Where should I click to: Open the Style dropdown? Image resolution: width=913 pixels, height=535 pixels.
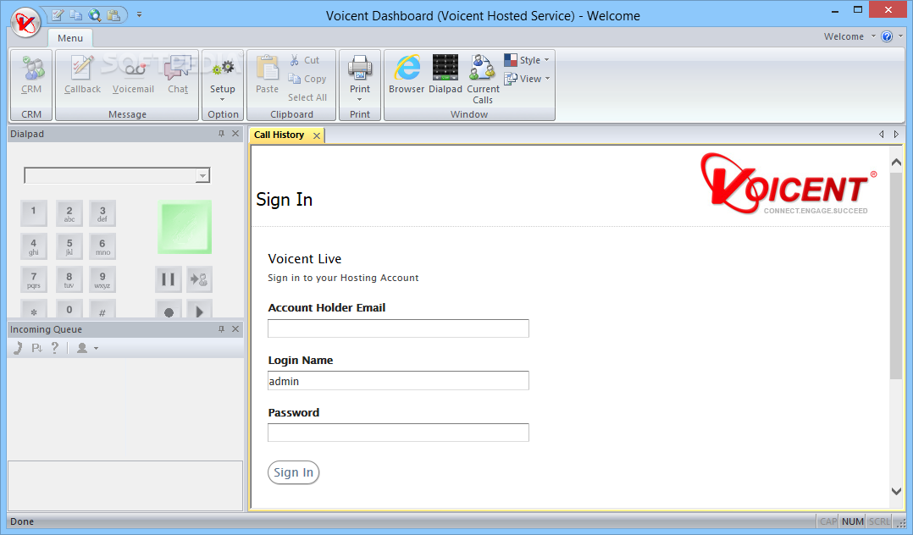coord(527,60)
